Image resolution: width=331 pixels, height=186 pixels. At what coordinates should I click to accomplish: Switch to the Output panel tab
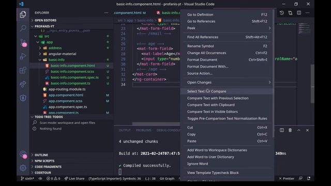point(125,130)
